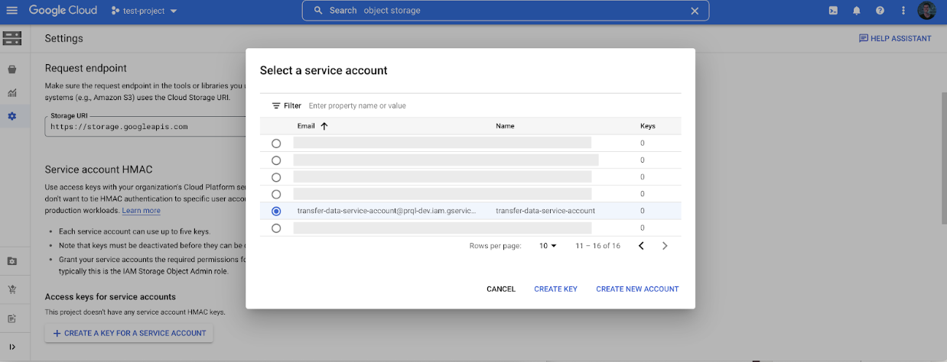The width and height of the screenshot is (947, 362).
Task: Go to Buckets via the sidebar bucket icon
Action: tap(12, 69)
